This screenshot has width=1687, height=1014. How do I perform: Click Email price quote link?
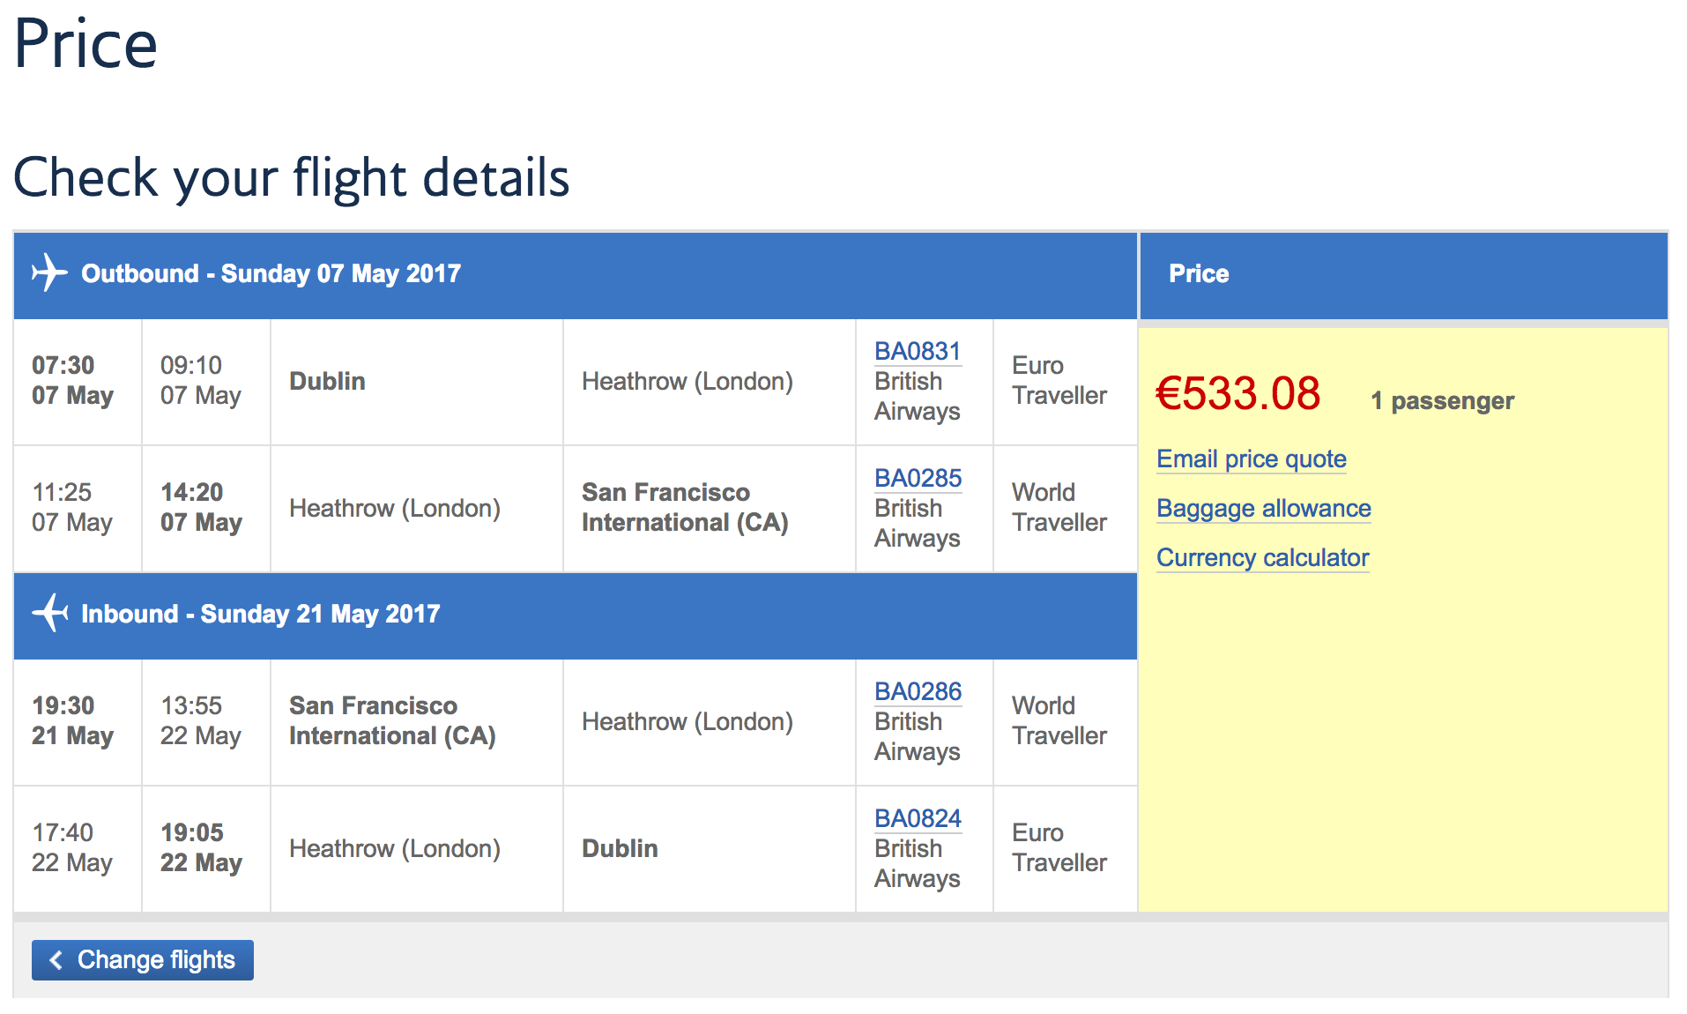pos(1251,459)
